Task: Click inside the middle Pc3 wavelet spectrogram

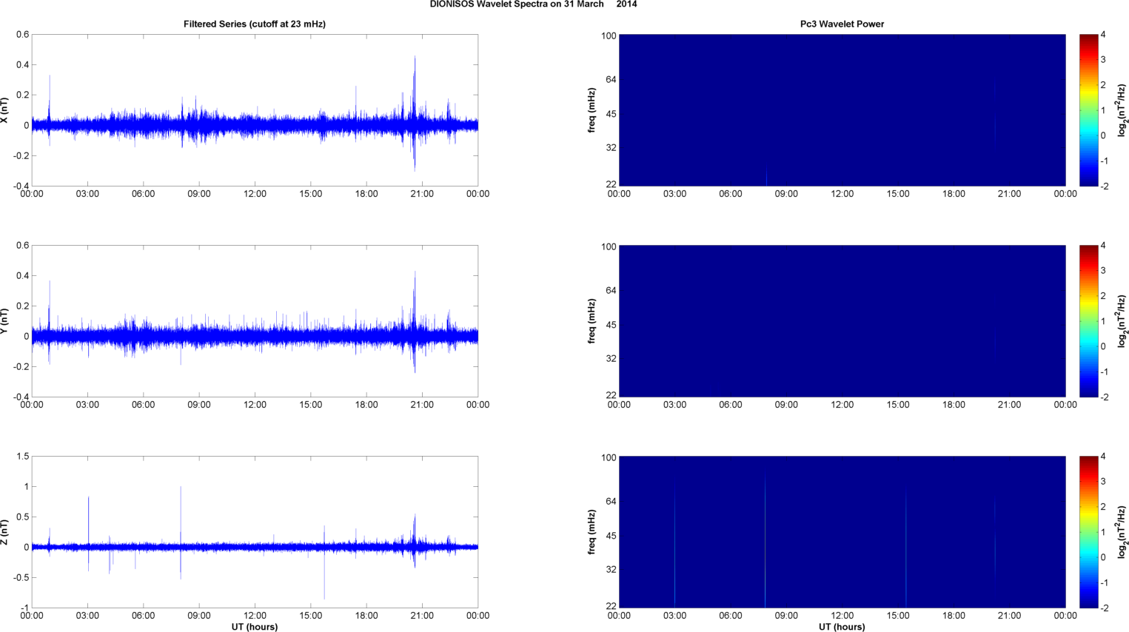Action: click(842, 321)
